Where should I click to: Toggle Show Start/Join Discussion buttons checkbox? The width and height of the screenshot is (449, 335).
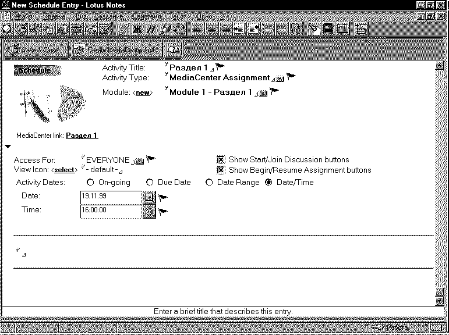click(x=221, y=159)
